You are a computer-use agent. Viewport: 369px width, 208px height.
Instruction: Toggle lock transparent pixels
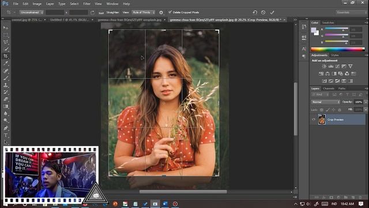coord(322,110)
